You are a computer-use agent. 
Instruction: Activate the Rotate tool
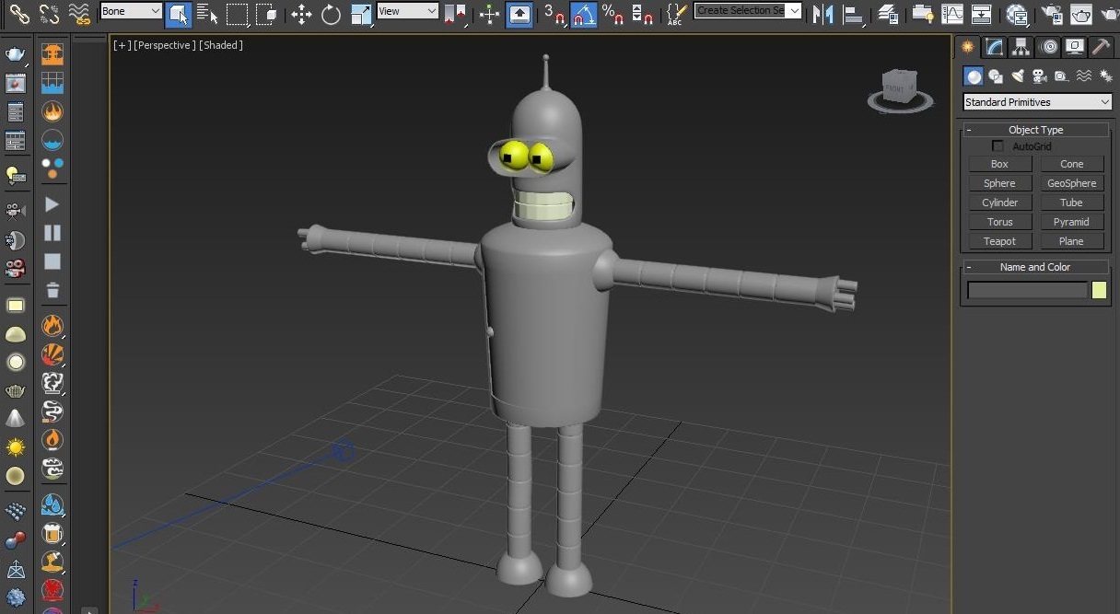331,14
